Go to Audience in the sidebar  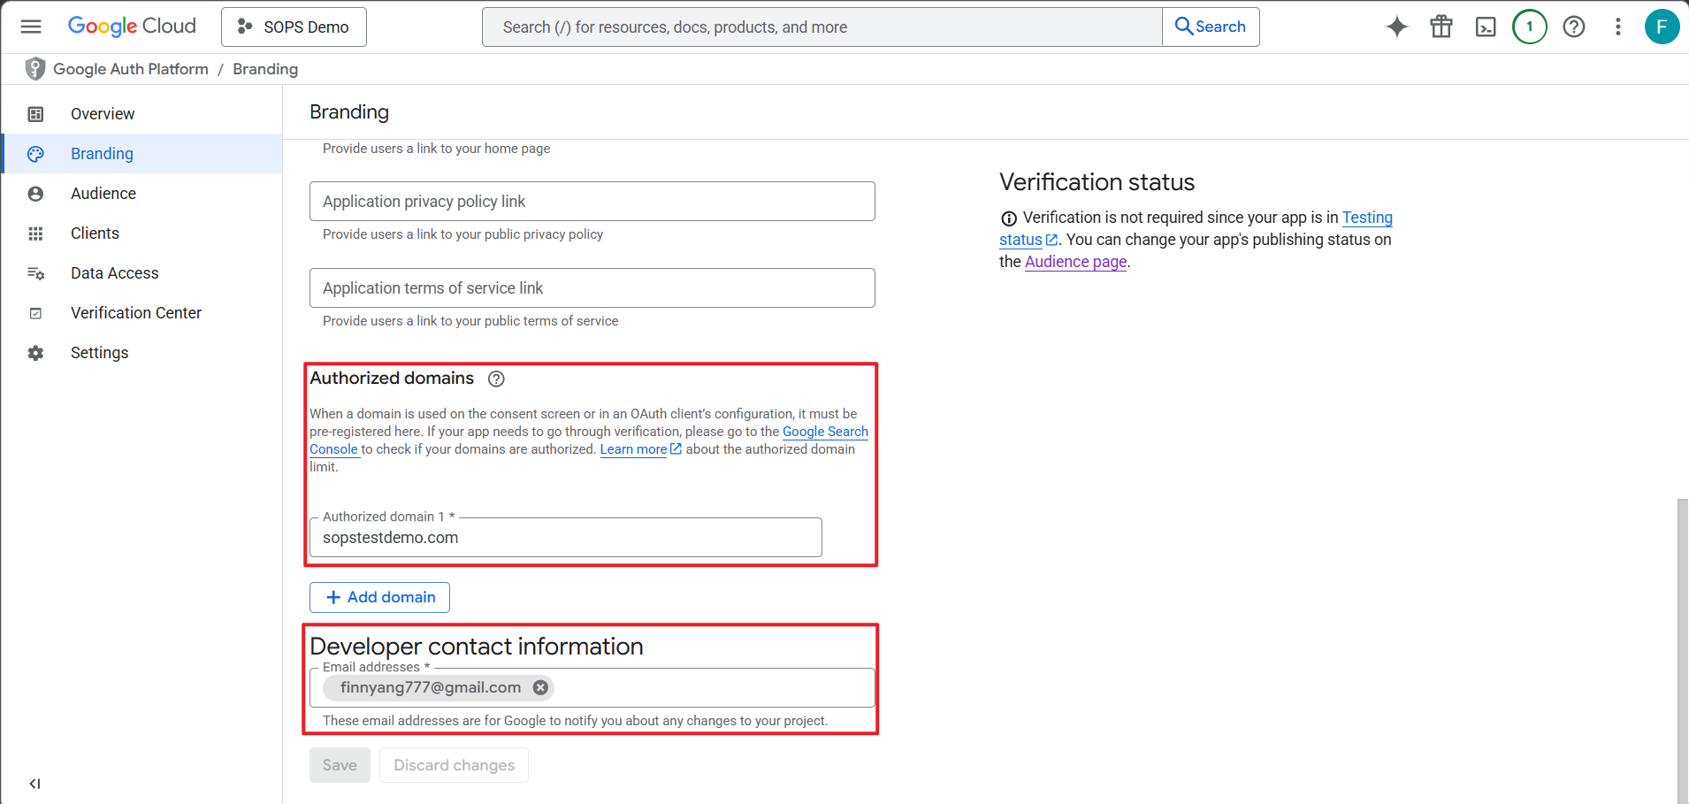click(103, 194)
